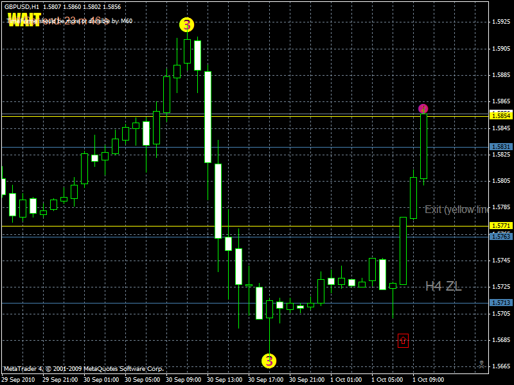Click the 30 Sep 17:00 time label
The height and width of the screenshot is (385, 514).
[x=266, y=380]
